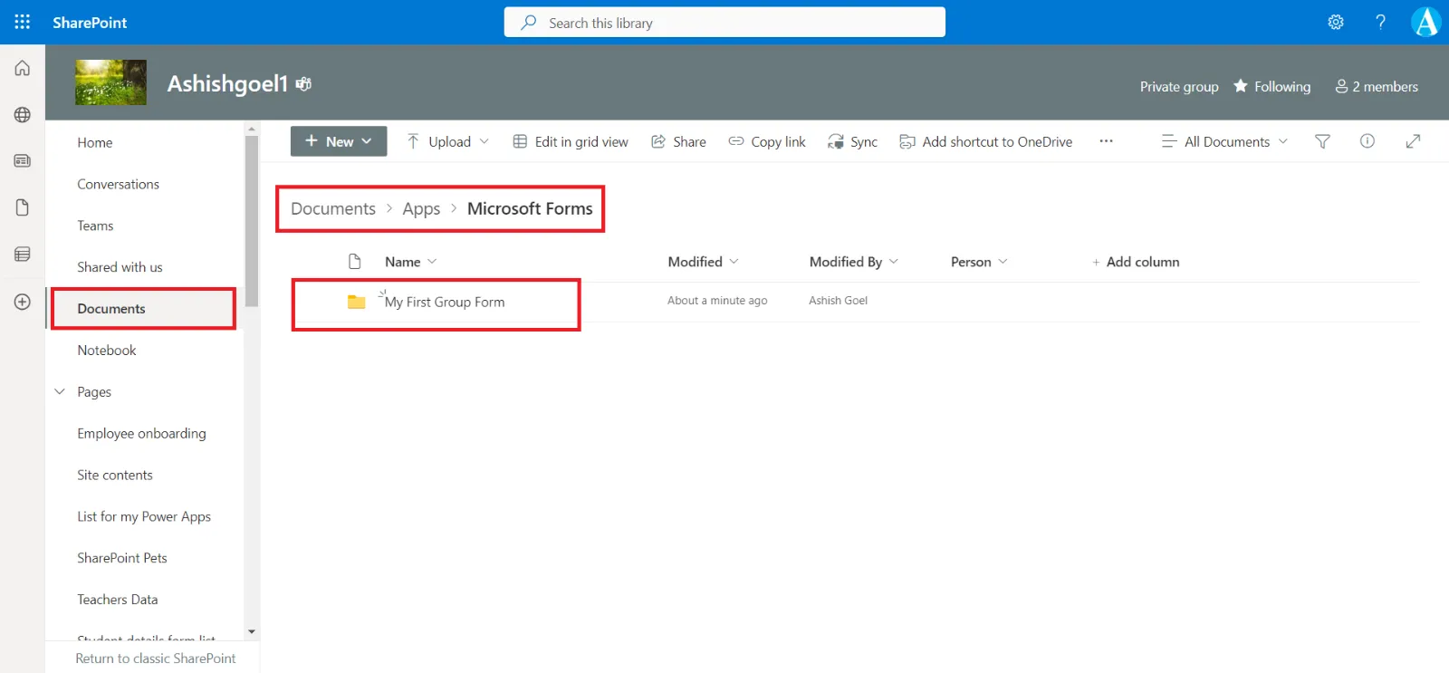Go to the SharePoint home icon in app bar
1449x673 pixels.
pos(23,68)
